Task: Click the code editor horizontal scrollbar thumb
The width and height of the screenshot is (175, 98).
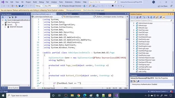Action: pyautogui.click(x=77, y=88)
